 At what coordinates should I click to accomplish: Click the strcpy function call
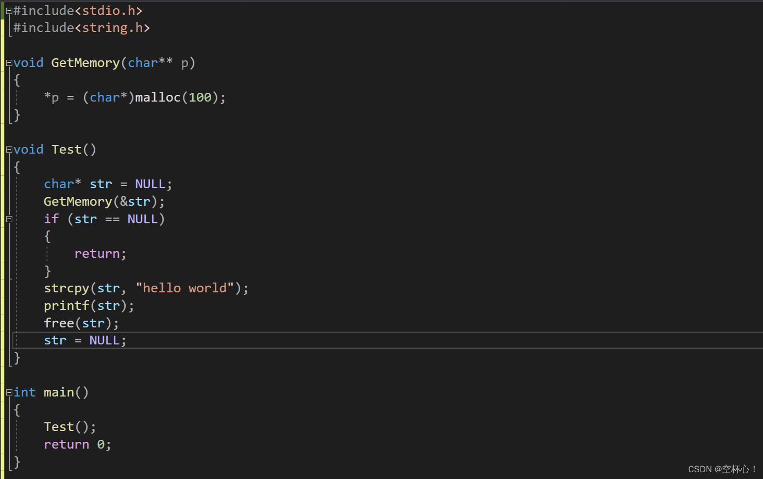146,288
